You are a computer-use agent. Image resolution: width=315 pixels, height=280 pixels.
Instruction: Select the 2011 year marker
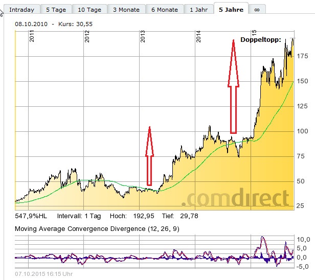31,36
